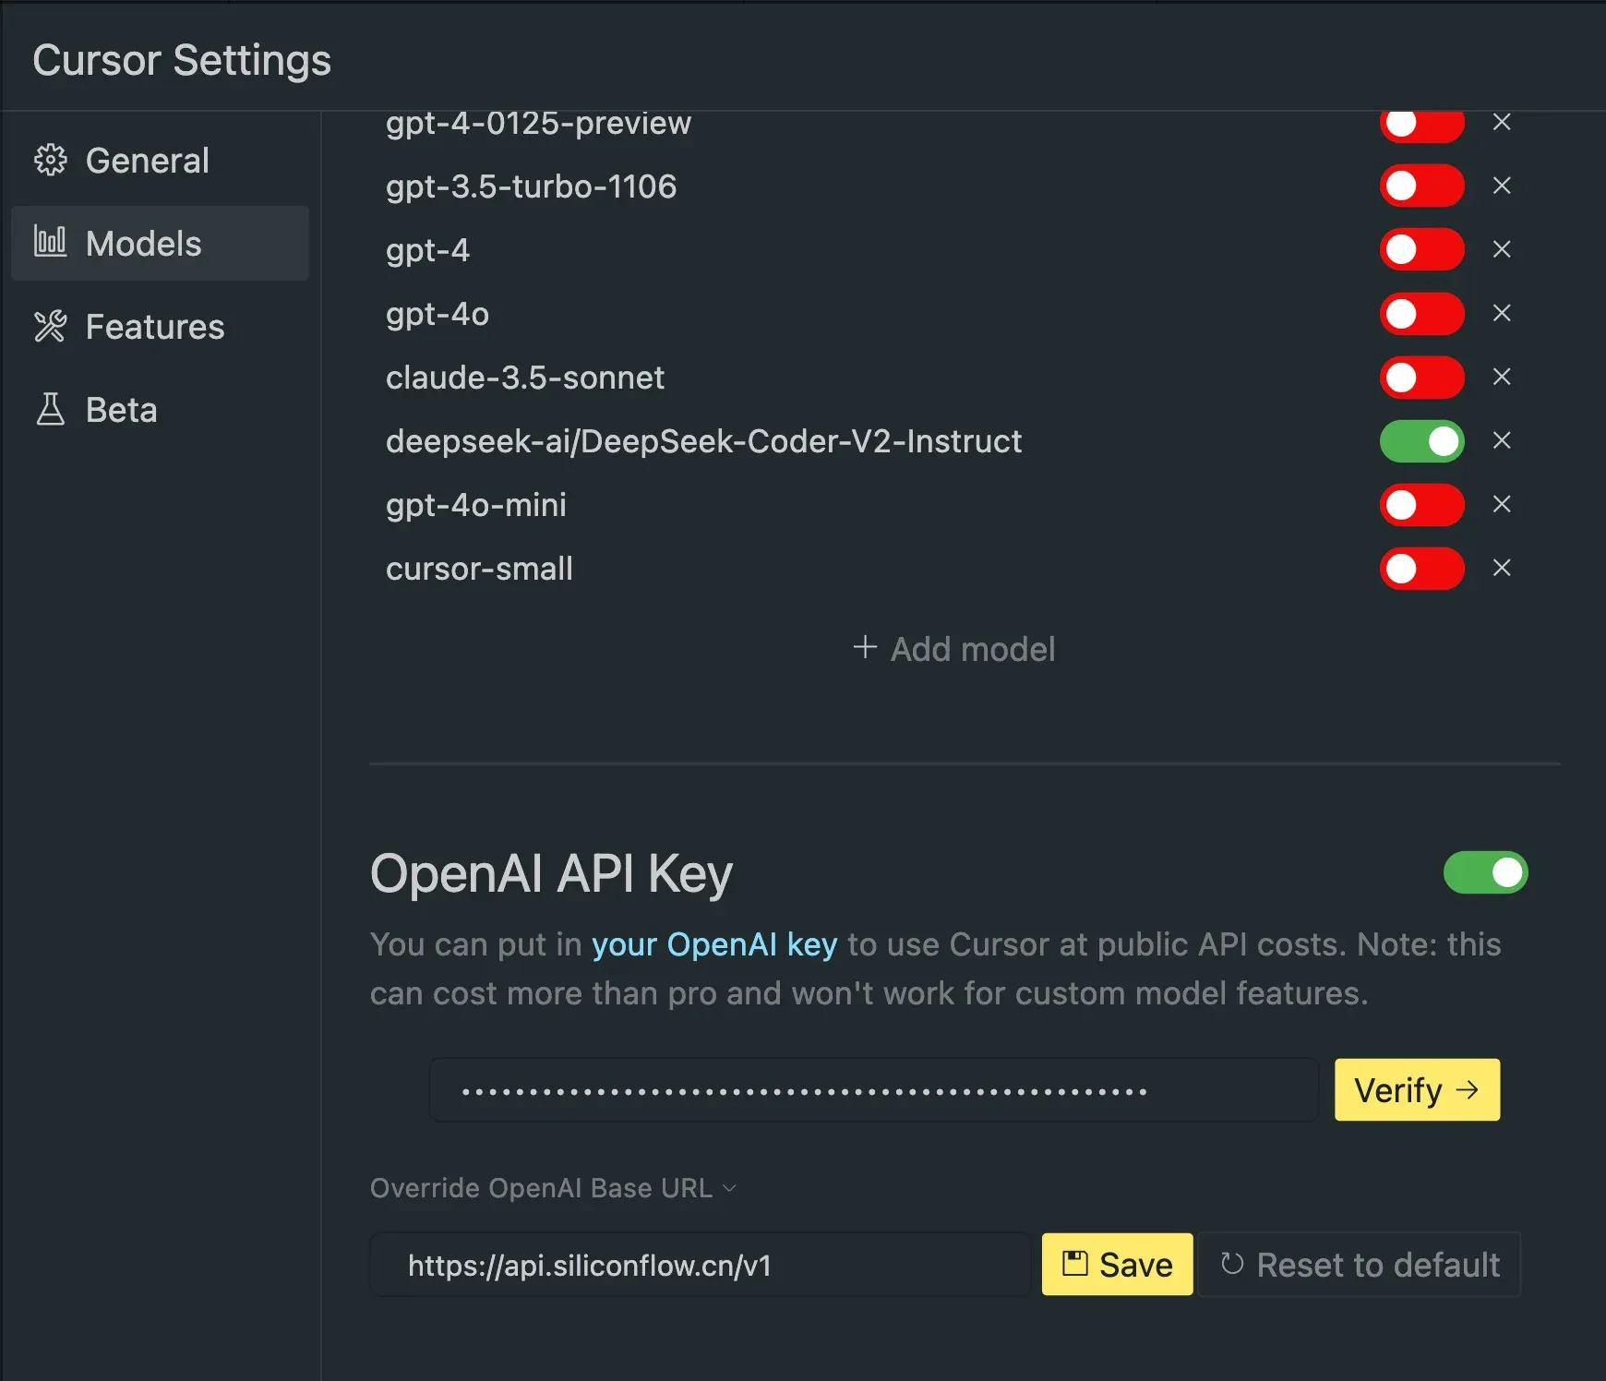Save the overridden base URL

tap(1117, 1265)
